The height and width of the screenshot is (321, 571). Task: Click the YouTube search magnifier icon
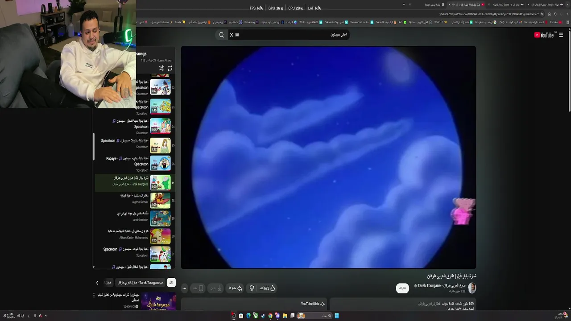(221, 35)
